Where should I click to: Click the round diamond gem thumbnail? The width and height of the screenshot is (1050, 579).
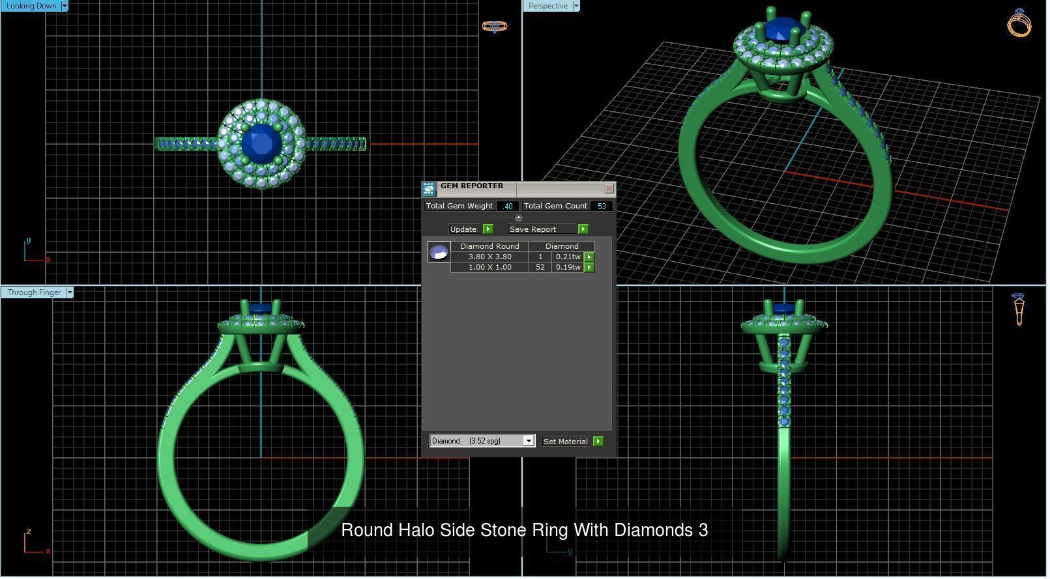click(439, 252)
